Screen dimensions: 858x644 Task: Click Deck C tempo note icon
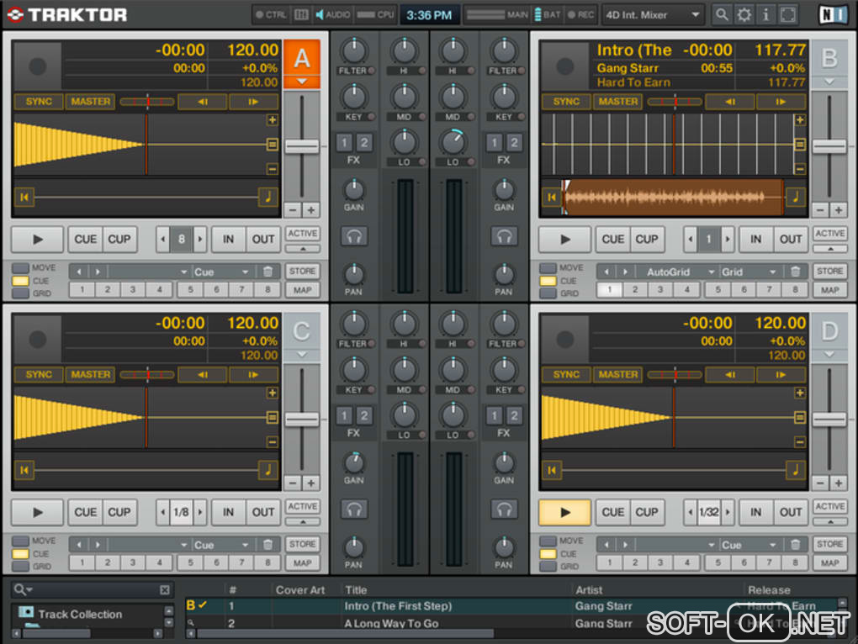tap(268, 470)
